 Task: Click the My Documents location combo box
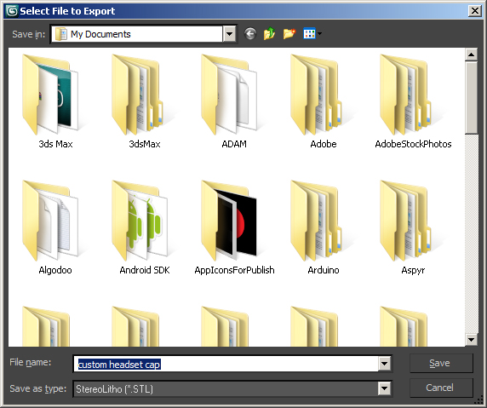pyautogui.click(x=144, y=34)
